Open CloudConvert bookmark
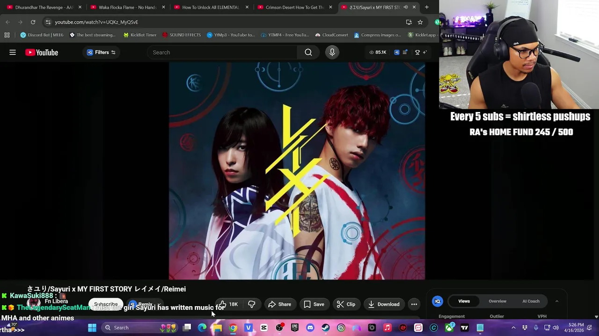The height and width of the screenshot is (336, 599). 332,35
